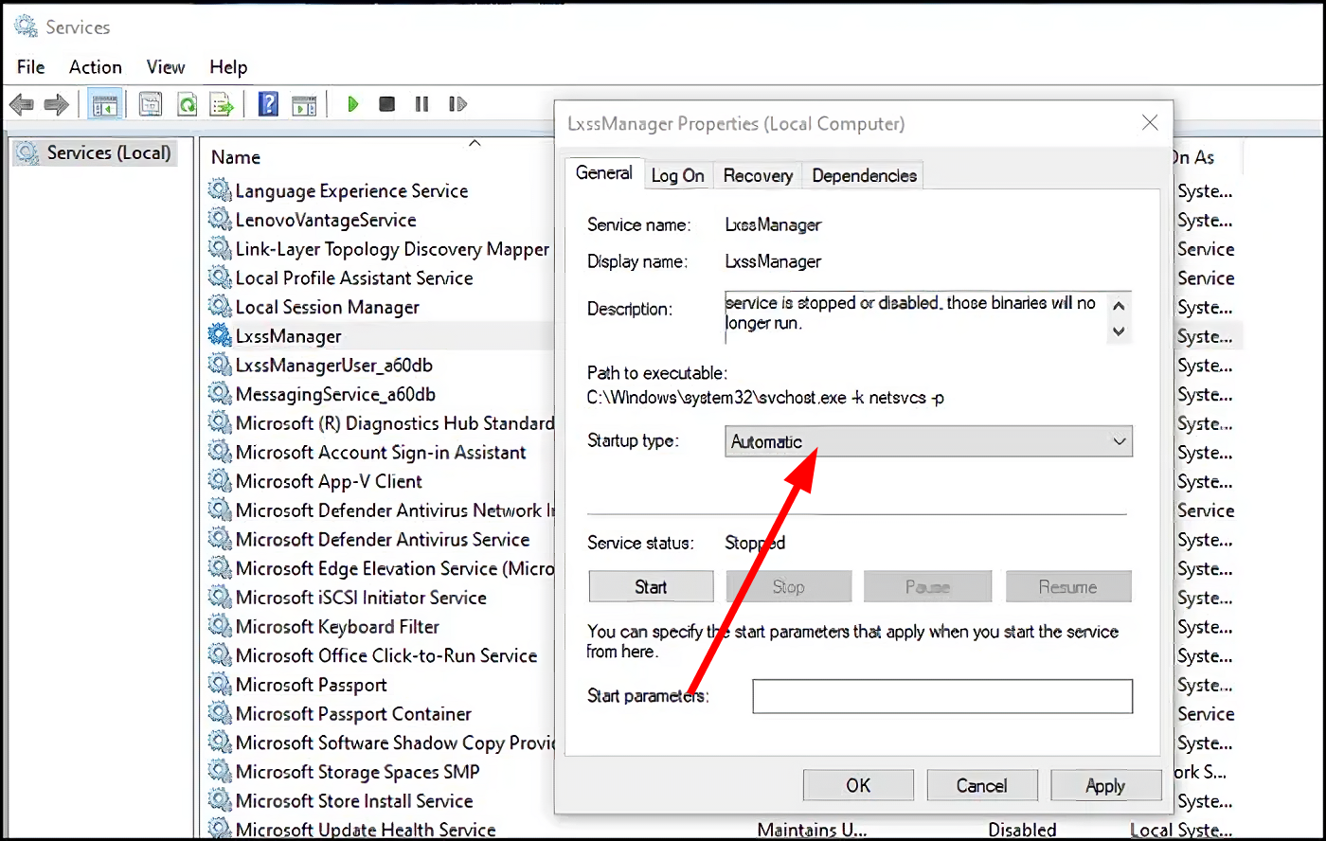Click the Restart Service toolbar icon

coord(458,104)
